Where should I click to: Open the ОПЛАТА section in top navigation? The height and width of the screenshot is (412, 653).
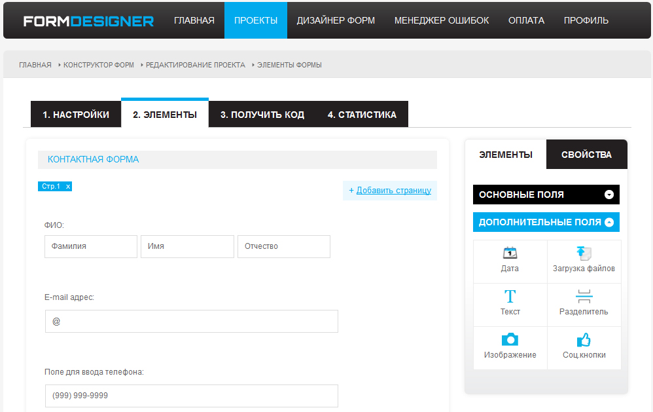(526, 20)
